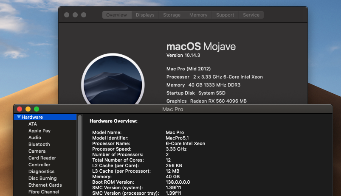Switch to the Overview tab
The width and height of the screenshot is (341, 196).
[x=117, y=15]
